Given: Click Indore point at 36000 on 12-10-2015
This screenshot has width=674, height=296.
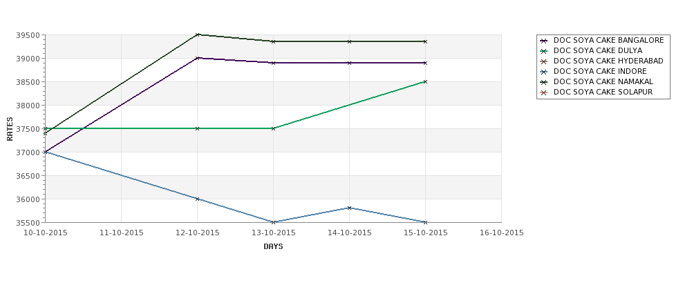Looking at the screenshot, I should click(x=197, y=199).
